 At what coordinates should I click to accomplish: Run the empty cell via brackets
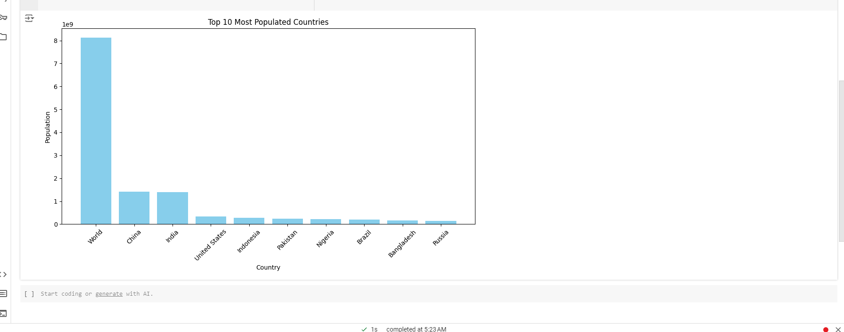click(29, 293)
